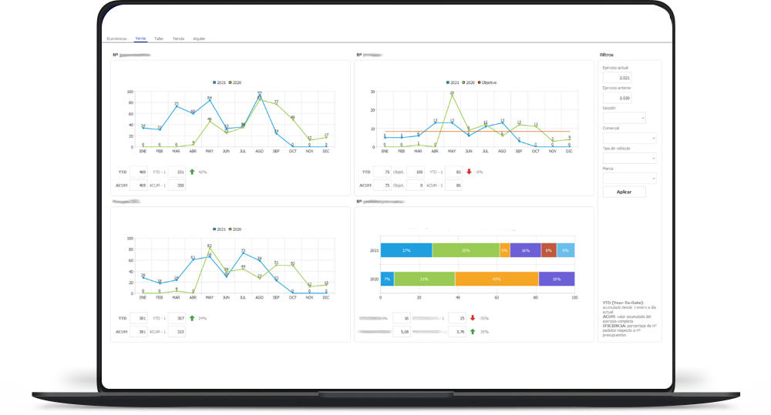Open the Económicos tab
The image size is (771, 415).
point(116,38)
